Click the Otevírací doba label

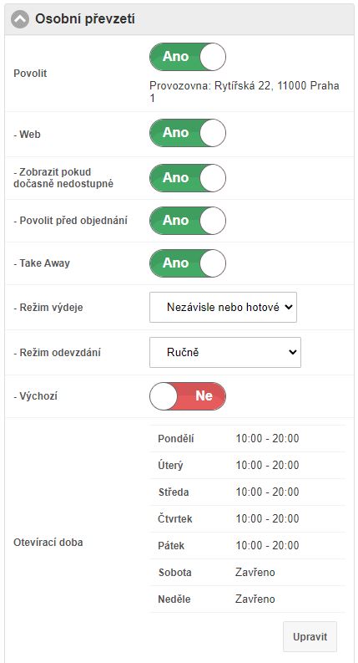(48, 543)
